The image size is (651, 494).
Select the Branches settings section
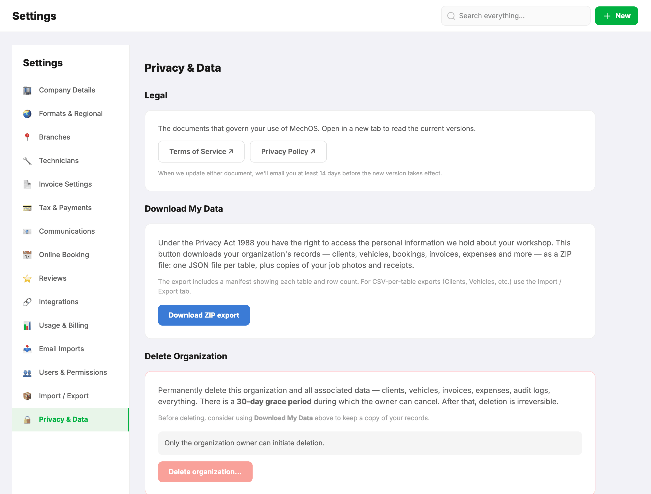[x=71, y=137]
